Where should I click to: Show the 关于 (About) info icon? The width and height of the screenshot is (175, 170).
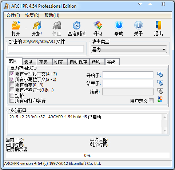[139, 25]
